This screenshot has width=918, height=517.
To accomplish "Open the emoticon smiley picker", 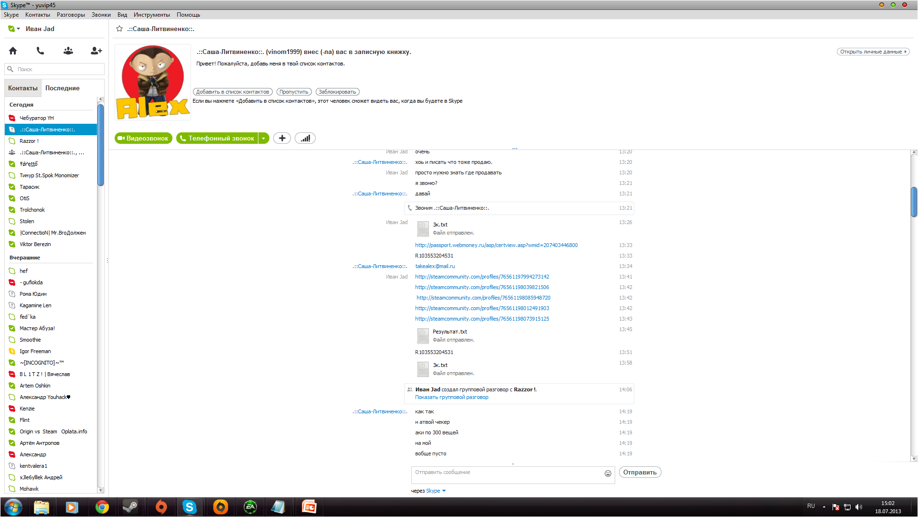I will click(x=608, y=473).
